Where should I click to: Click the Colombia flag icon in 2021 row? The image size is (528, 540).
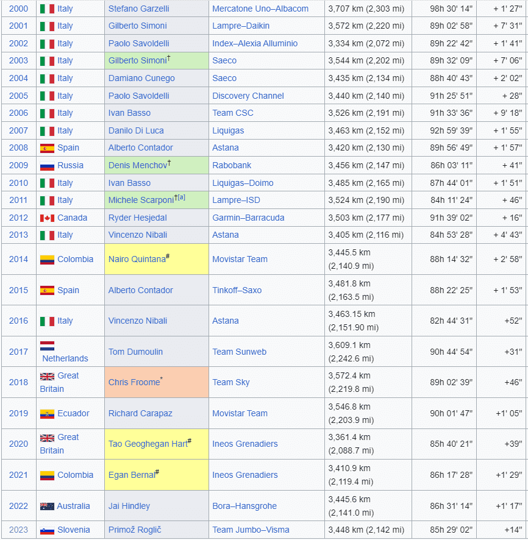[47, 475]
